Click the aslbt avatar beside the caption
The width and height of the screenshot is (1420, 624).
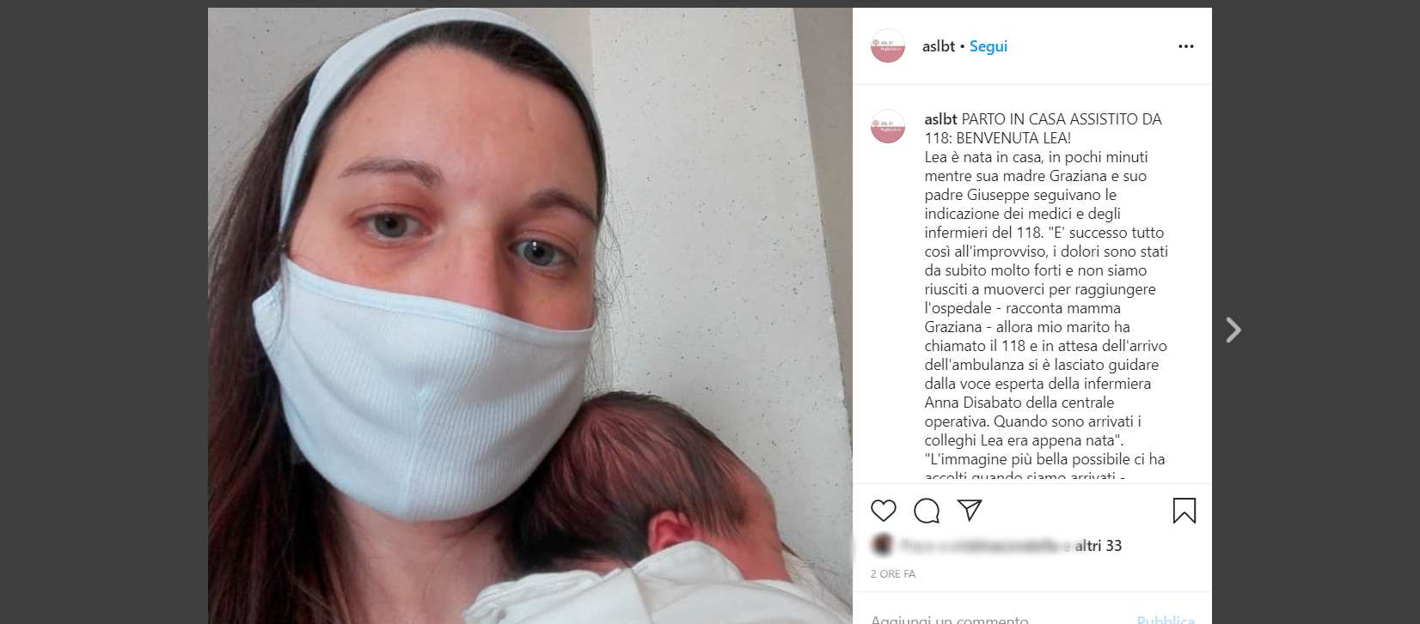(888, 126)
